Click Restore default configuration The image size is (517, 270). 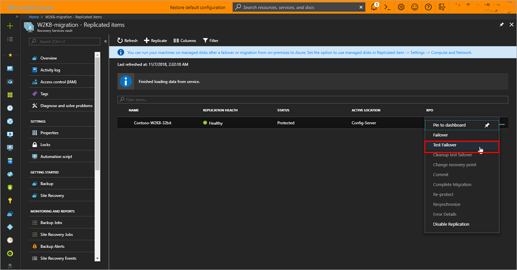point(199,7)
